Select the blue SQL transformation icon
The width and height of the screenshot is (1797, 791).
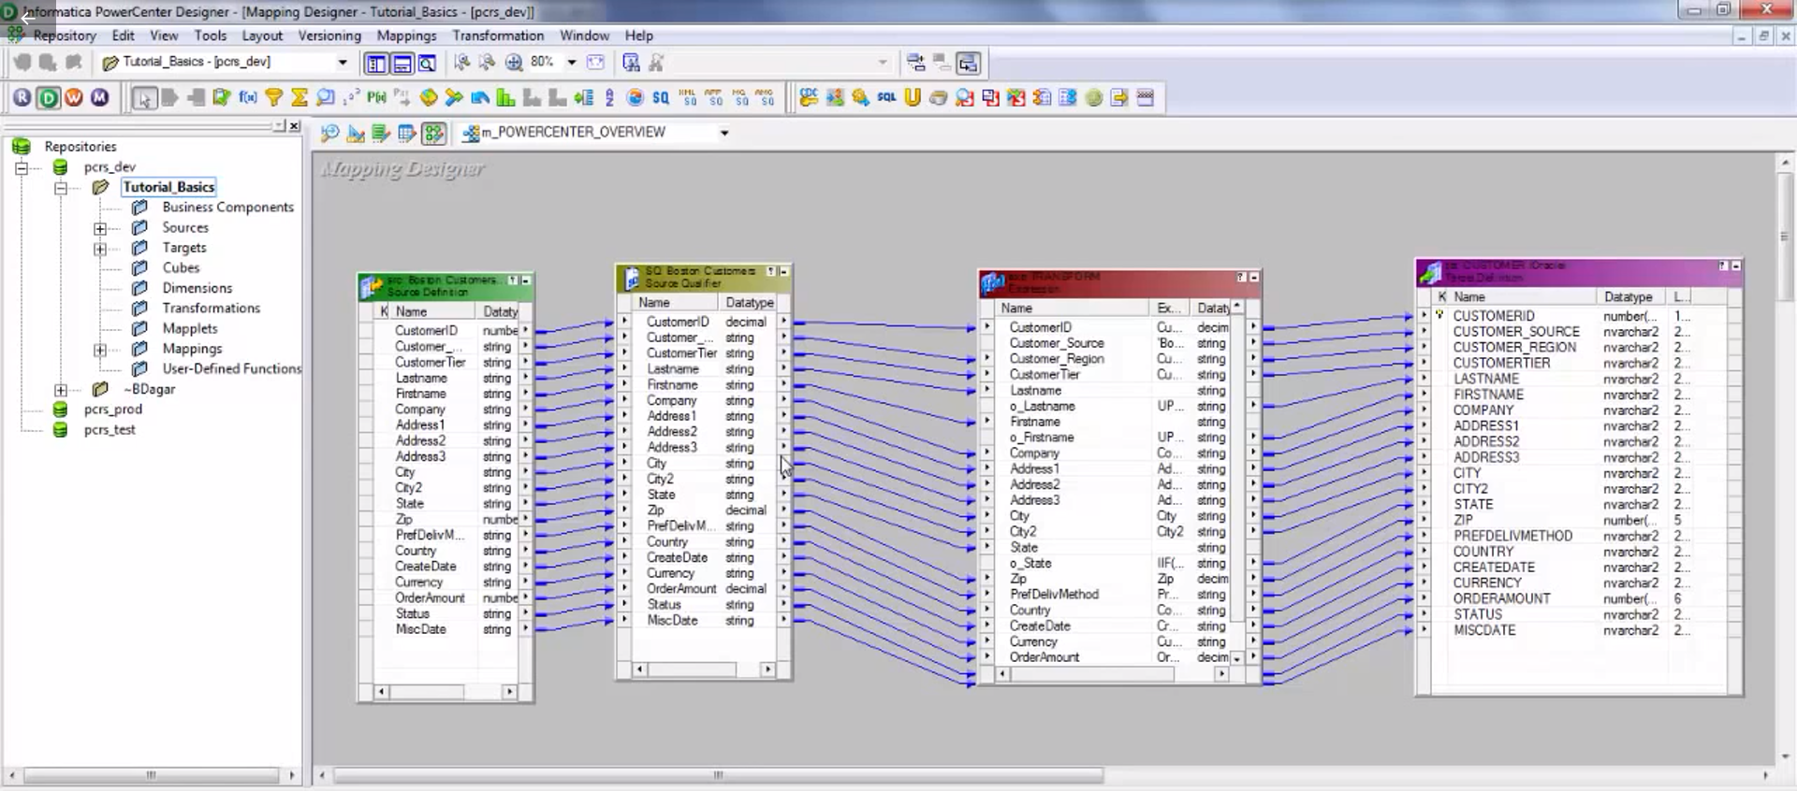point(886,97)
